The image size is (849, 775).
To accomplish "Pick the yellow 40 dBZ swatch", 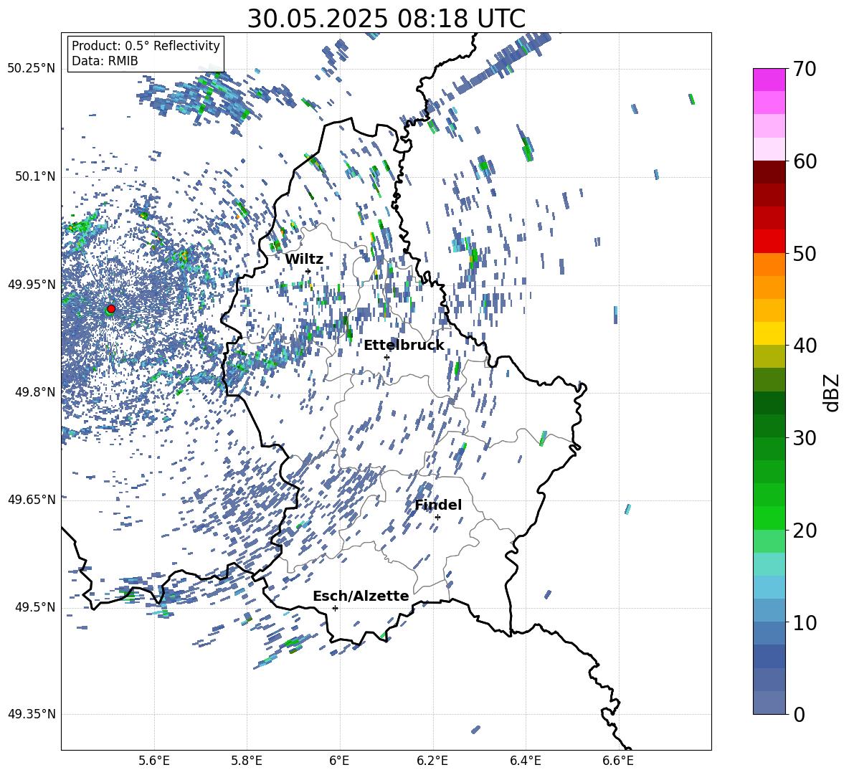I will click(x=769, y=333).
